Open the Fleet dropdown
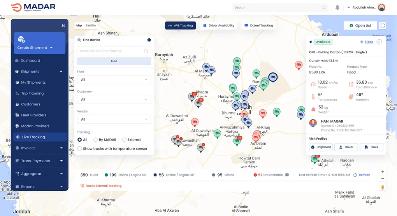This screenshot has width=397, height=216. coord(114,79)
